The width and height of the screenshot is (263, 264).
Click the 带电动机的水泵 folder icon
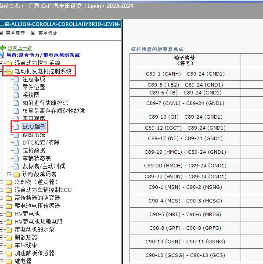point(9,230)
